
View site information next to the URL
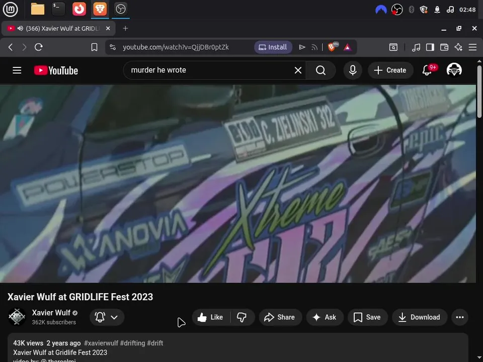point(113,47)
